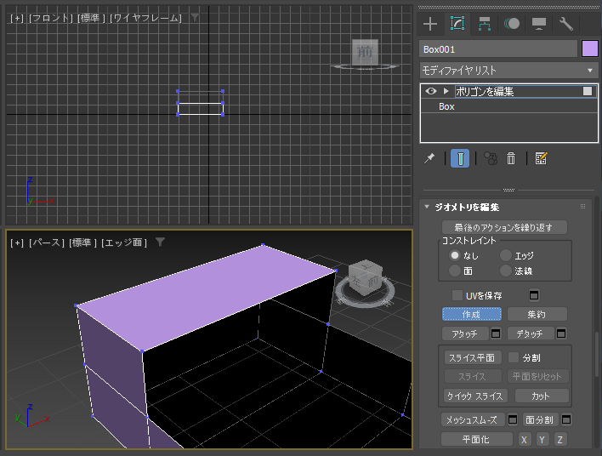Open front viewport [標準] menu

coord(91,18)
